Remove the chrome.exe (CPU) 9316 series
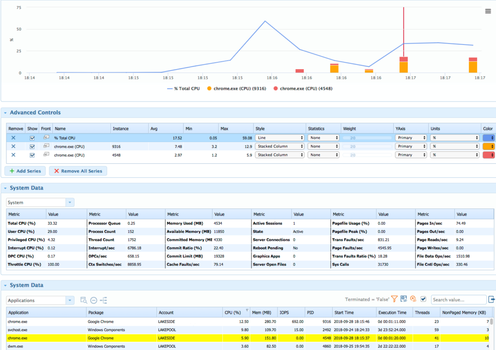 (13, 146)
